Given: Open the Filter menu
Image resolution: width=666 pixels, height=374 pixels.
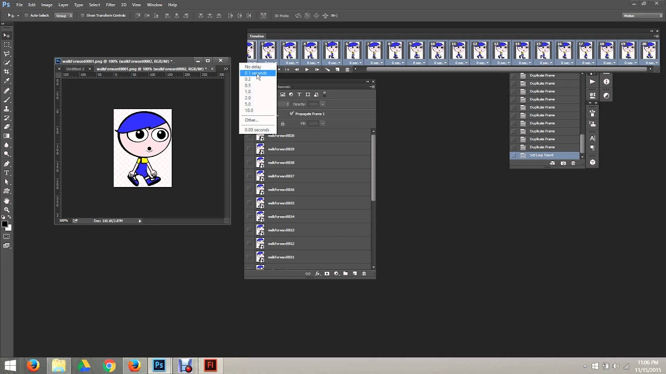Looking at the screenshot, I should click(x=110, y=5).
